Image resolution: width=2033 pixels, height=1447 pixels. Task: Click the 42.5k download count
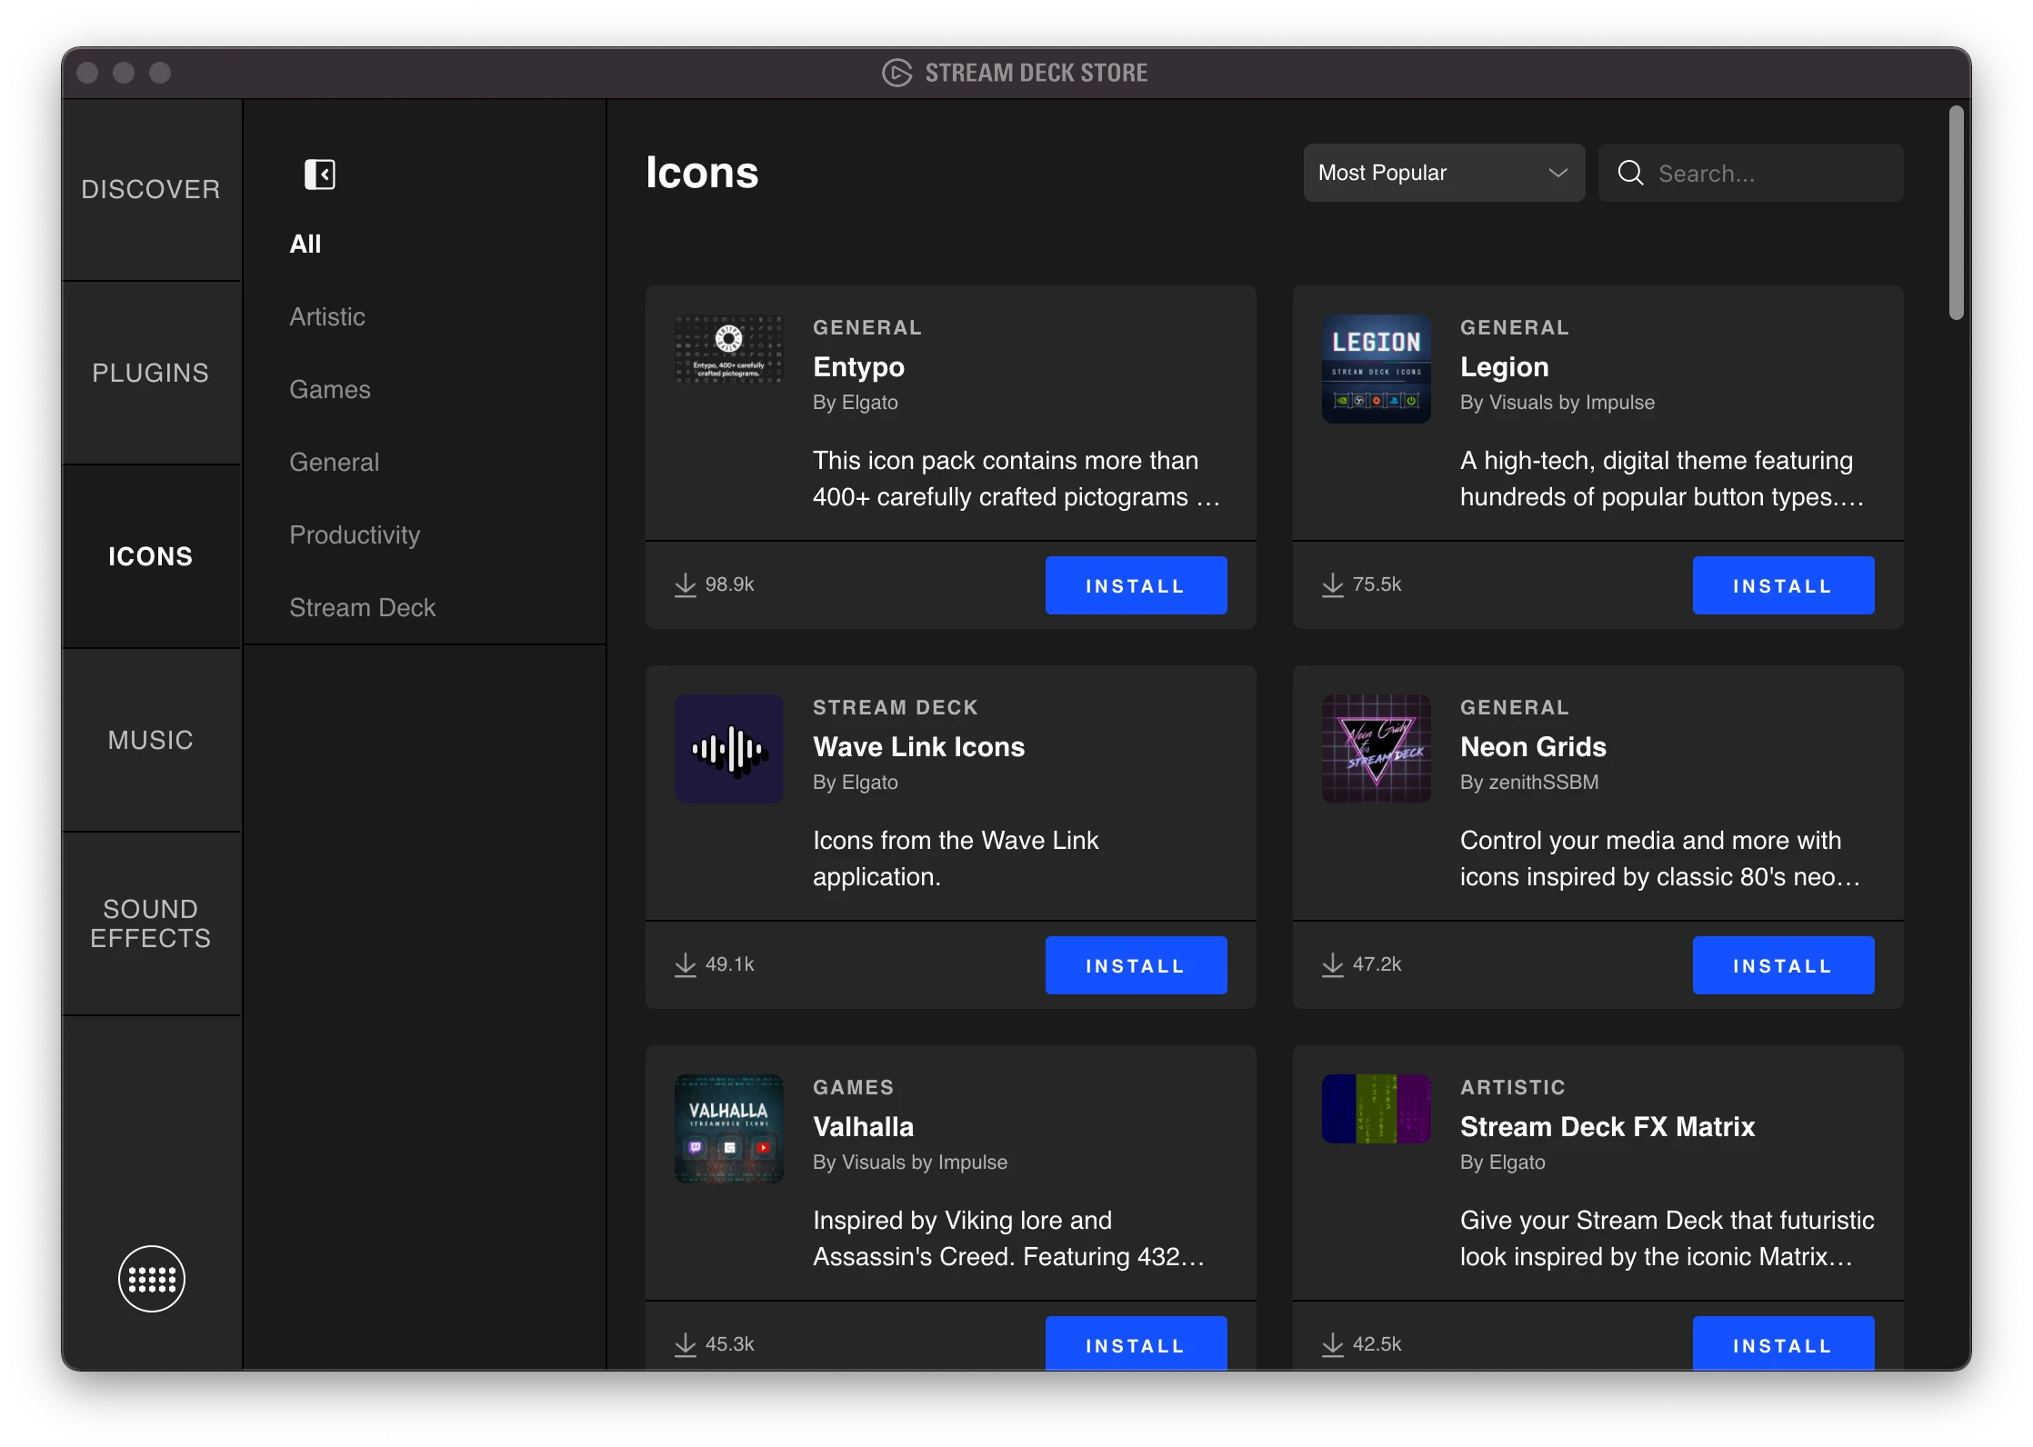pos(1377,1344)
